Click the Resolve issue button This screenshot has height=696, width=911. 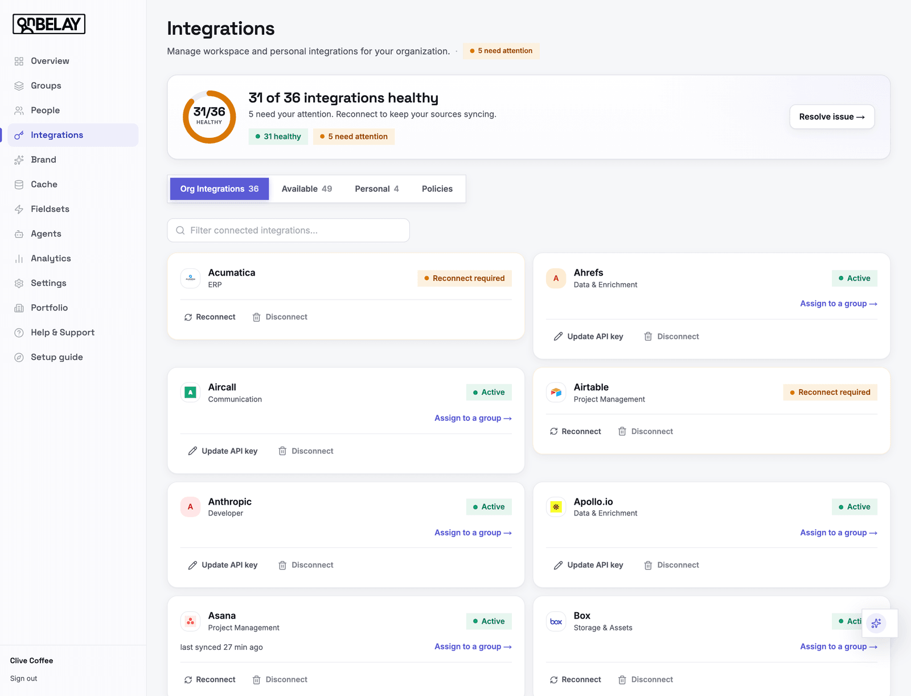click(832, 117)
